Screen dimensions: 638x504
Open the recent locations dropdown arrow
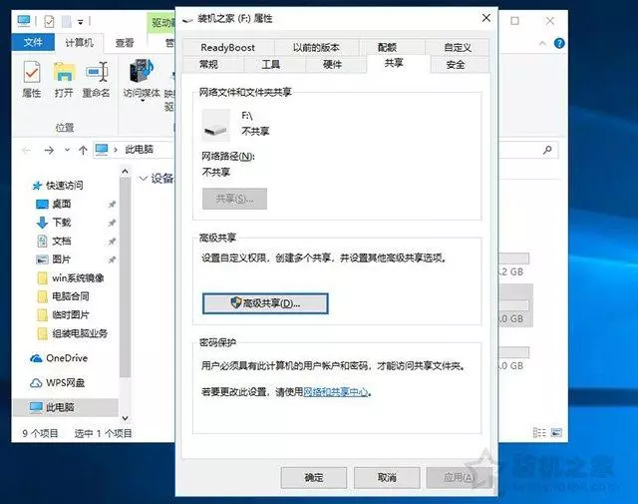pos(67,151)
